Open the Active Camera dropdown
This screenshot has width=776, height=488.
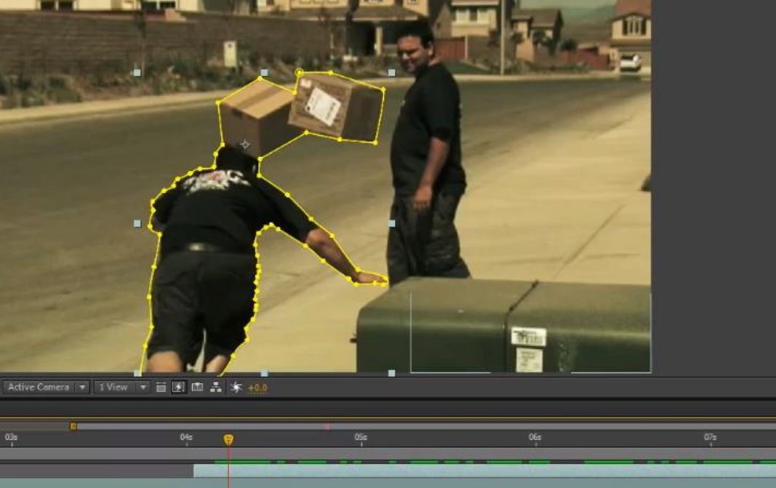pos(47,388)
